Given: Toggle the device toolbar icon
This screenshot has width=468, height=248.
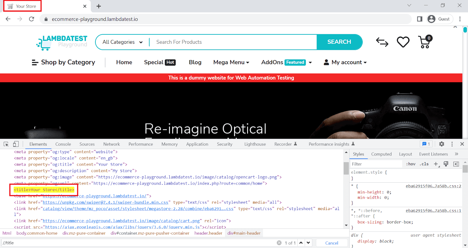Looking at the screenshot, I should pyautogui.click(x=16, y=144).
